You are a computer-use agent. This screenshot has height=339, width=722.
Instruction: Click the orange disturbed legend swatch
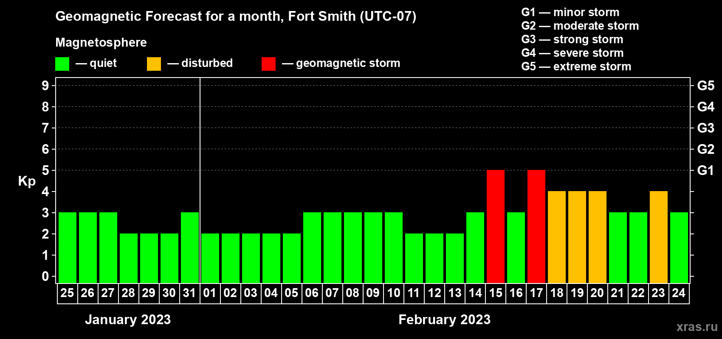(x=154, y=64)
